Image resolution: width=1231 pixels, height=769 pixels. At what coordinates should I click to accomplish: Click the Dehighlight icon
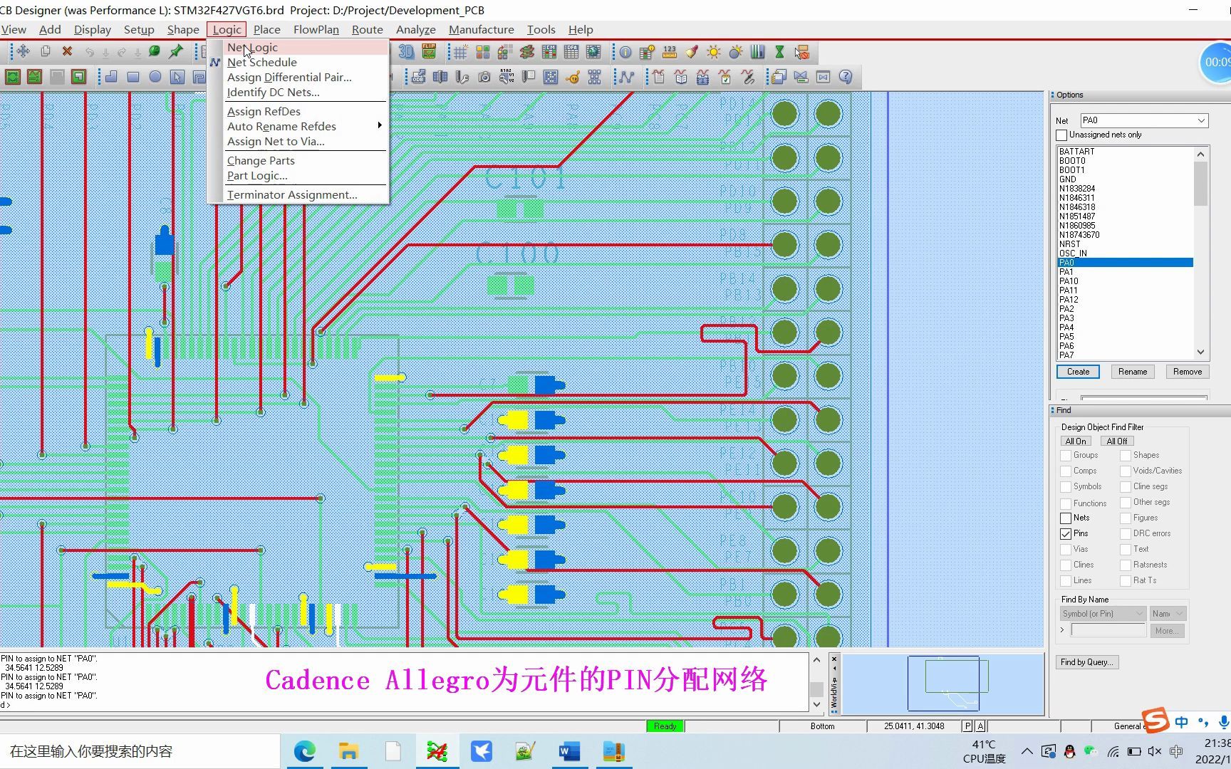tap(736, 52)
